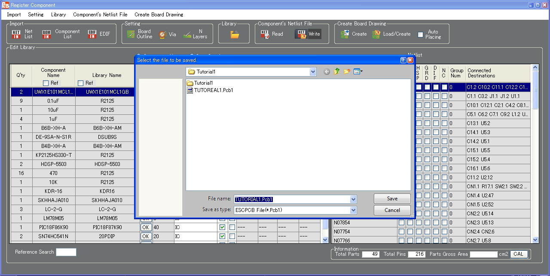Viewport: 550px width, 276px height.
Task: Create a new folder in save dialog
Action: (347, 72)
